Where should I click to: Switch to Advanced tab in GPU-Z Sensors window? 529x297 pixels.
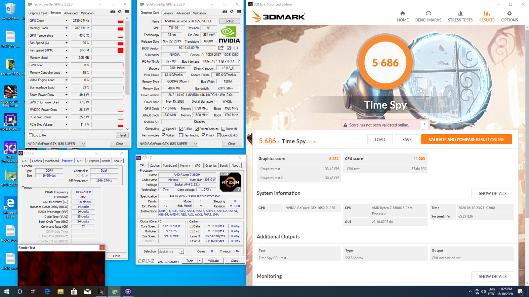tap(71, 13)
